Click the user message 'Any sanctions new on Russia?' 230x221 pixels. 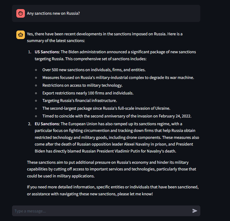(x=53, y=13)
